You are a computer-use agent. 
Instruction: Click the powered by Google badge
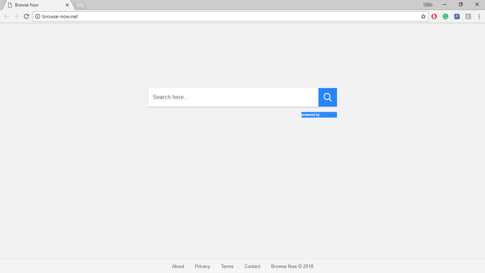pyautogui.click(x=319, y=114)
